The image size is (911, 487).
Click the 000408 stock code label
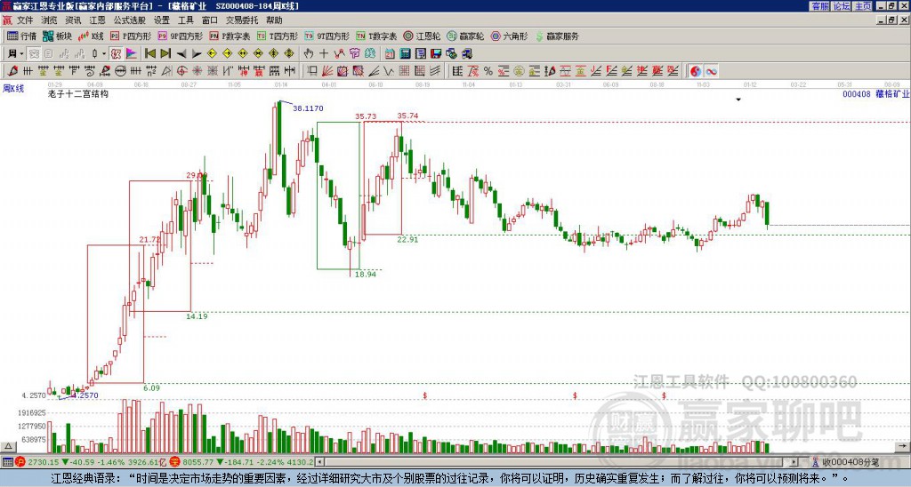[x=857, y=93]
